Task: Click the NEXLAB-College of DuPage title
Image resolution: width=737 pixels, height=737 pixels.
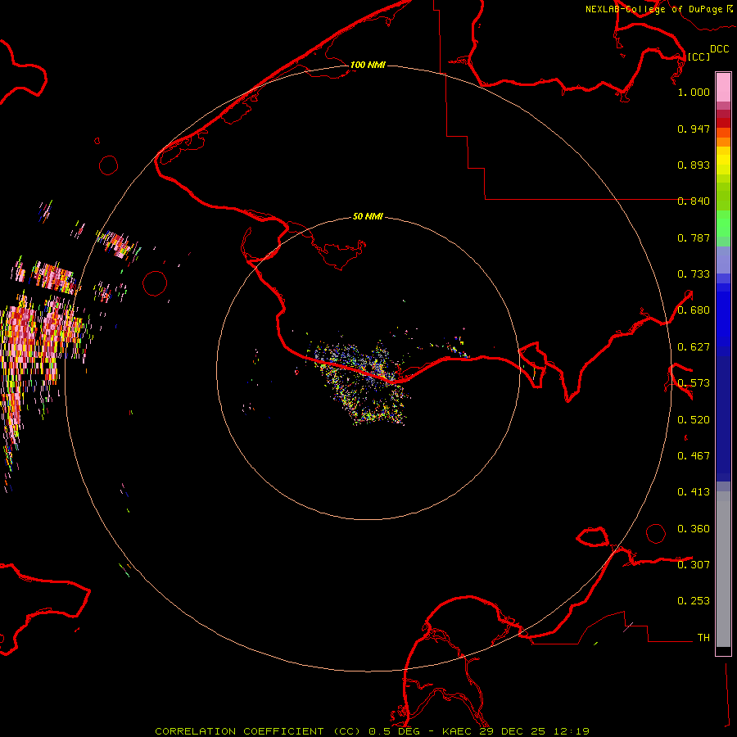Action: (653, 9)
